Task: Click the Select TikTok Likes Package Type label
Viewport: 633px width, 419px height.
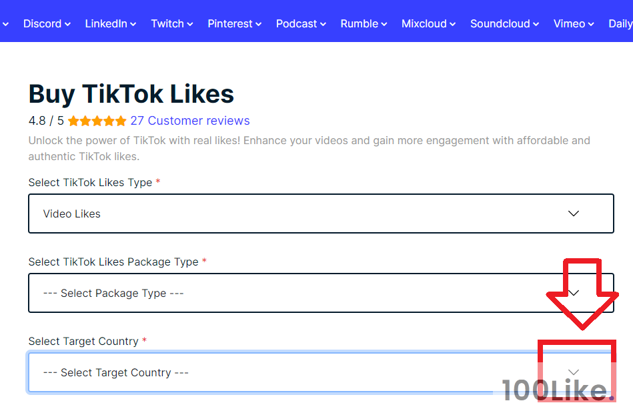Action: coord(113,262)
